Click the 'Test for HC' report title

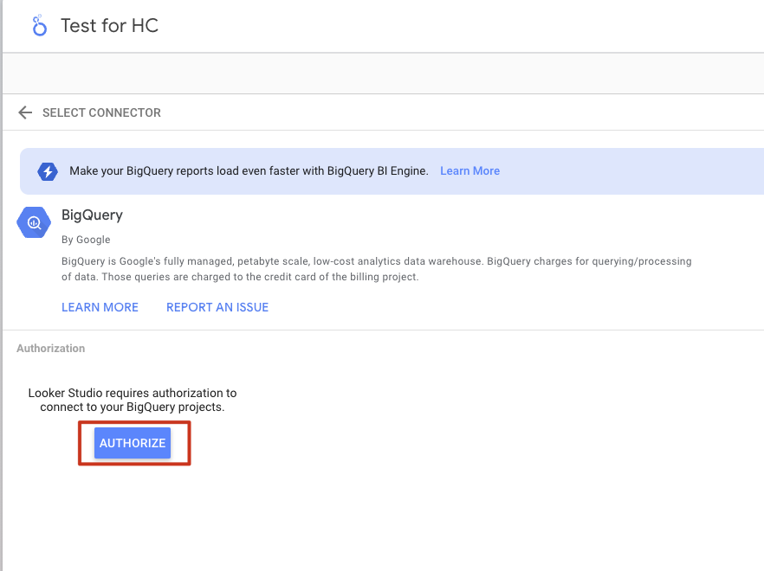coord(110,26)
